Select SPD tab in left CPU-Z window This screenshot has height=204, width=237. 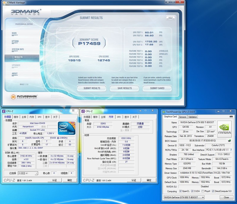click(x=39, y=117)
